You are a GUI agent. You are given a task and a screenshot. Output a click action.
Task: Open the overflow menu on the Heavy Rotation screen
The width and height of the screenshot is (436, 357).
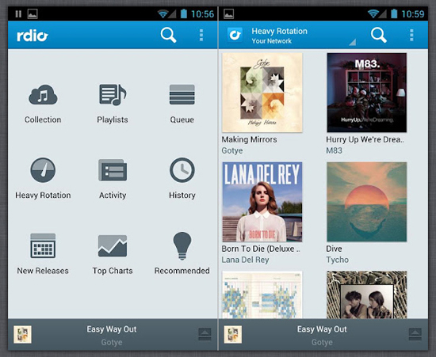411,36
